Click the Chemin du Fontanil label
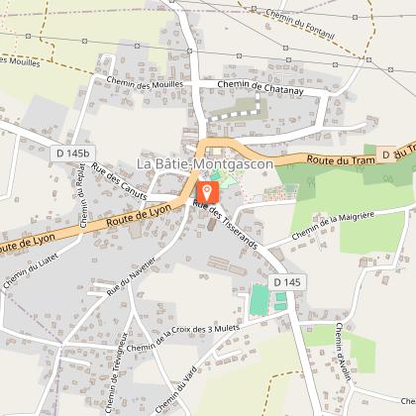The image size is (416, 416). [300, 24]
